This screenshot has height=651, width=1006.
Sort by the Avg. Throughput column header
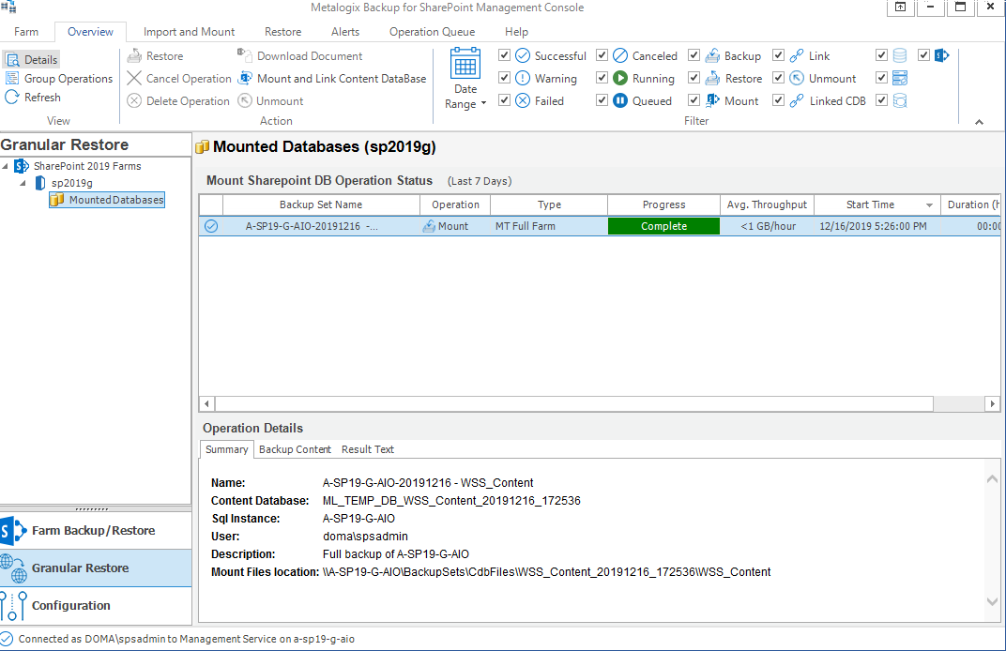[x=768, y=204]
